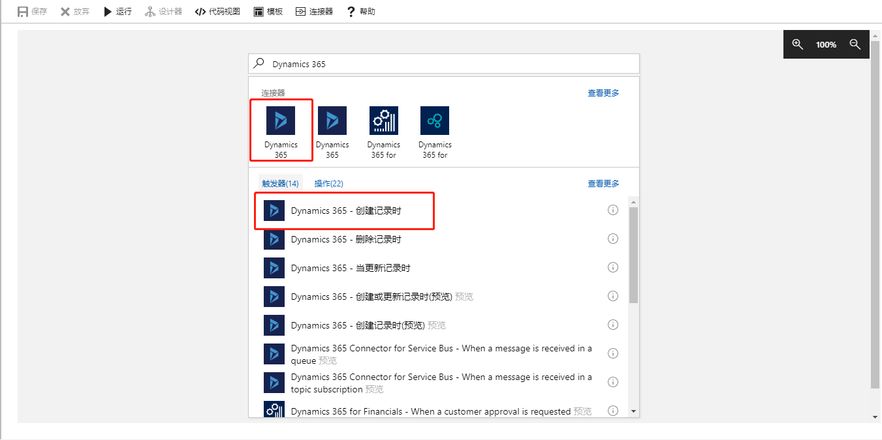Viewport: 882px width, 440px height.
Task: Click trigger list scrollbar down arrow
Action: [633, 411]
